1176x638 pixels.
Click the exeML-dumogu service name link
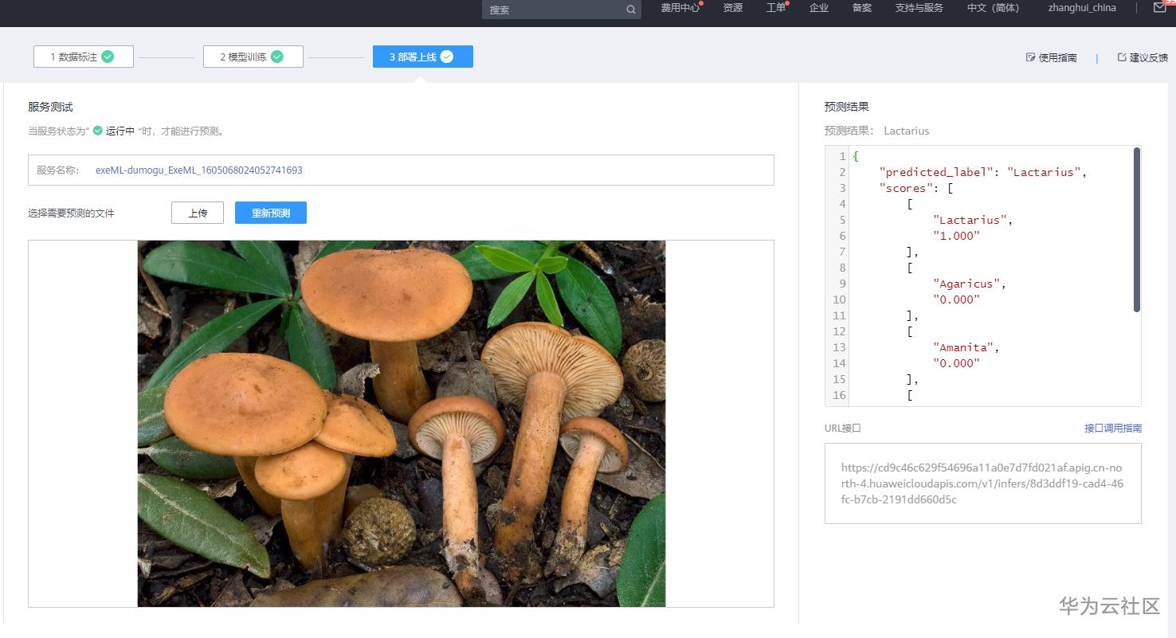click(198, 170)
